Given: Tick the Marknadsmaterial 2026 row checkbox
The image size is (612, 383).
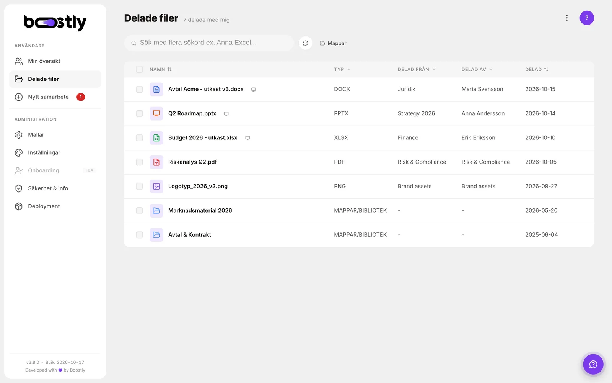Looking at the screenshot, I should click(139, 211).
